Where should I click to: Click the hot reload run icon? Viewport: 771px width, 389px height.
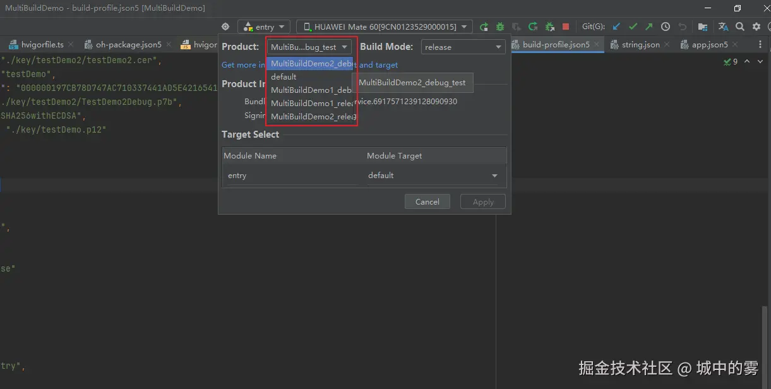(533, 27)
